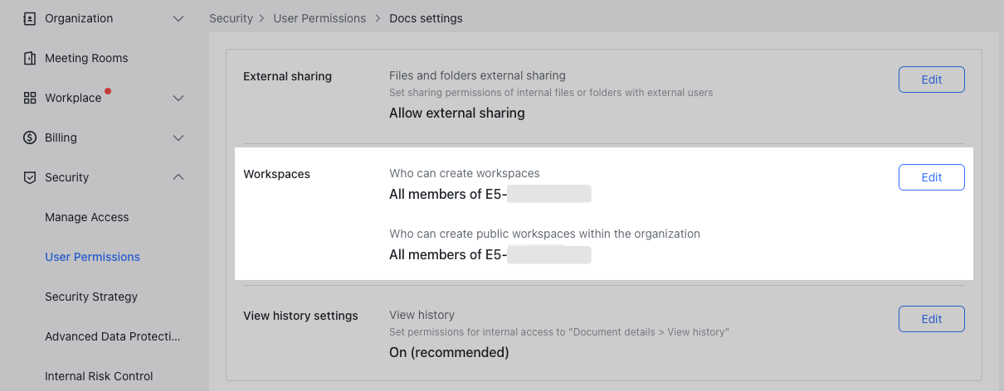Click the red notification dot on Workplace
The height and width of the screenshot is (391, 1004).
[x=108, y=91]
